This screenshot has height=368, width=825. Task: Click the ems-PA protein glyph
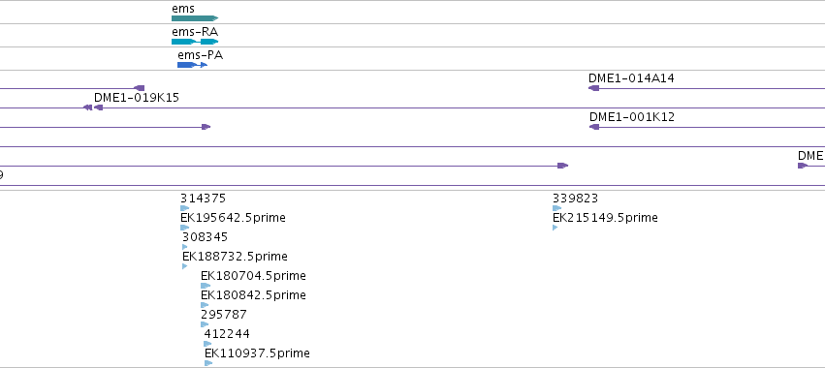pyautogui.click(x=193, y=65)
